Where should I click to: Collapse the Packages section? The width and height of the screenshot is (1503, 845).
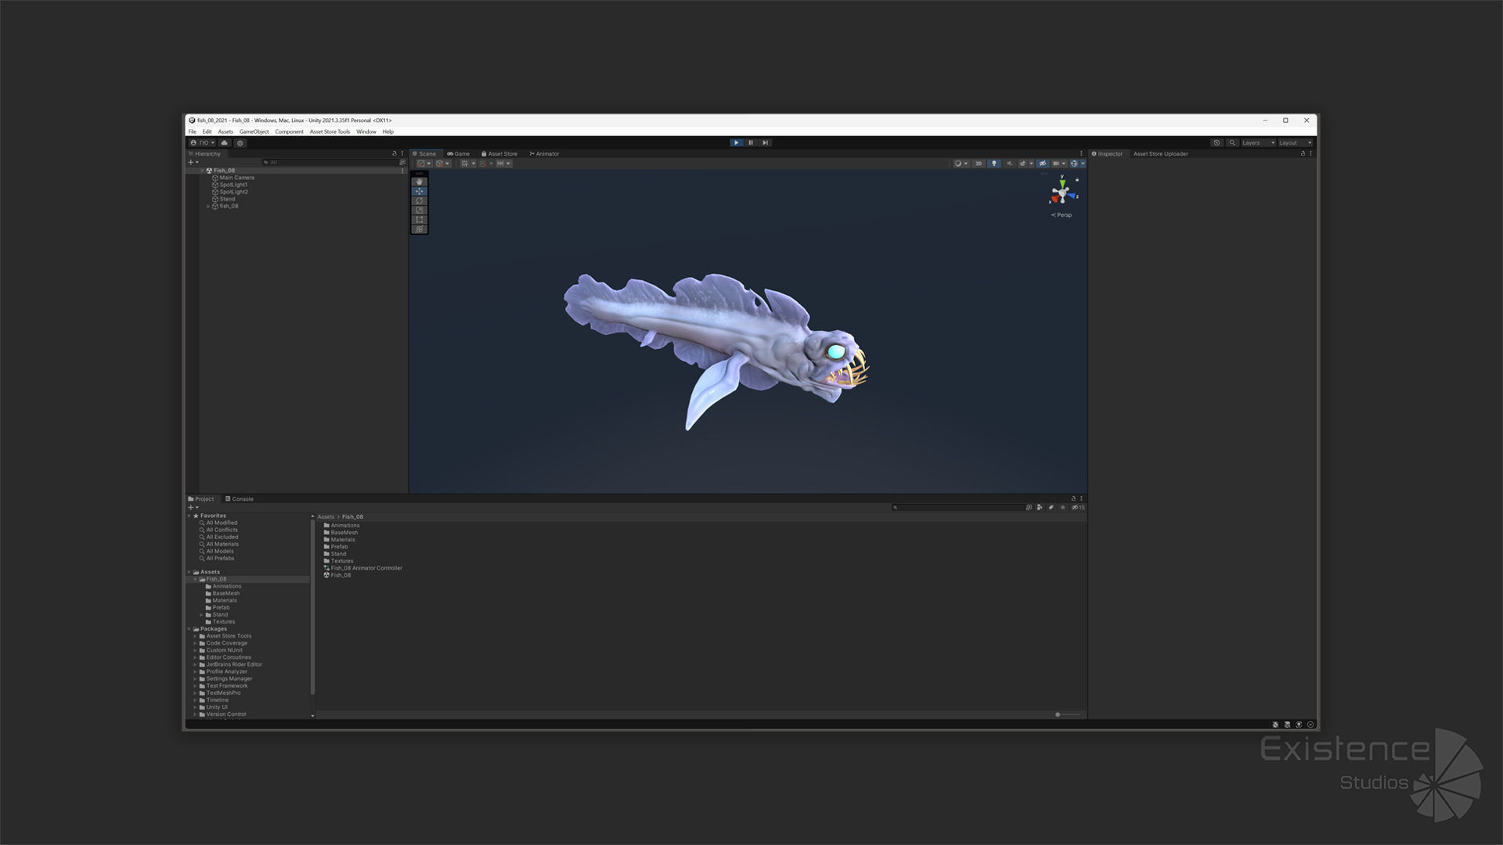click(189, 629)
